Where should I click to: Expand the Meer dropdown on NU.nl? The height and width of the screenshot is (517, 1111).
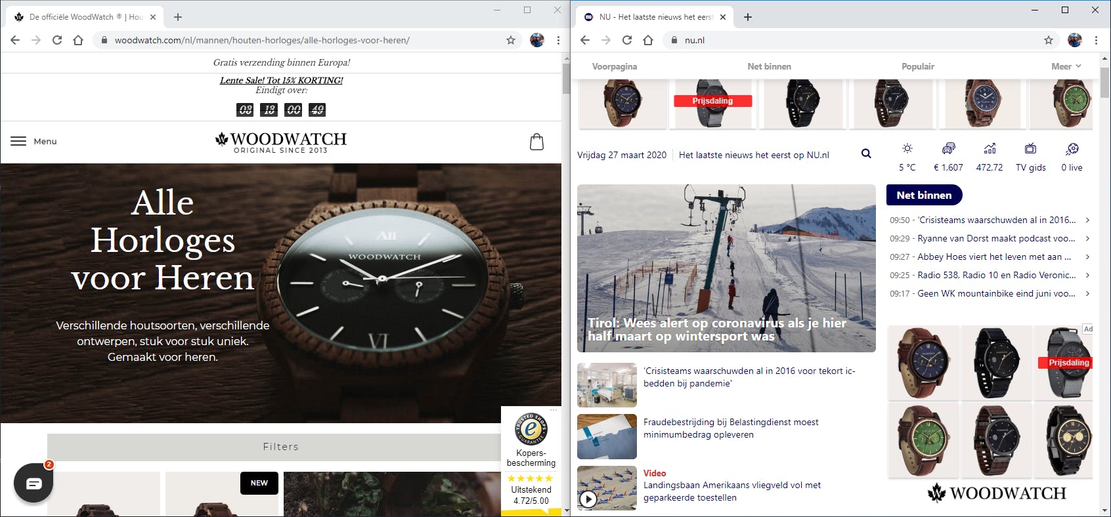click(1066, 66)
